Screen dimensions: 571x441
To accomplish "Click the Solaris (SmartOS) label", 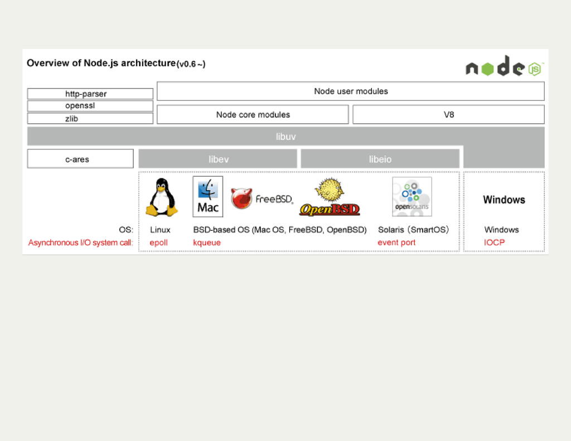I will [x=413, y=230].
